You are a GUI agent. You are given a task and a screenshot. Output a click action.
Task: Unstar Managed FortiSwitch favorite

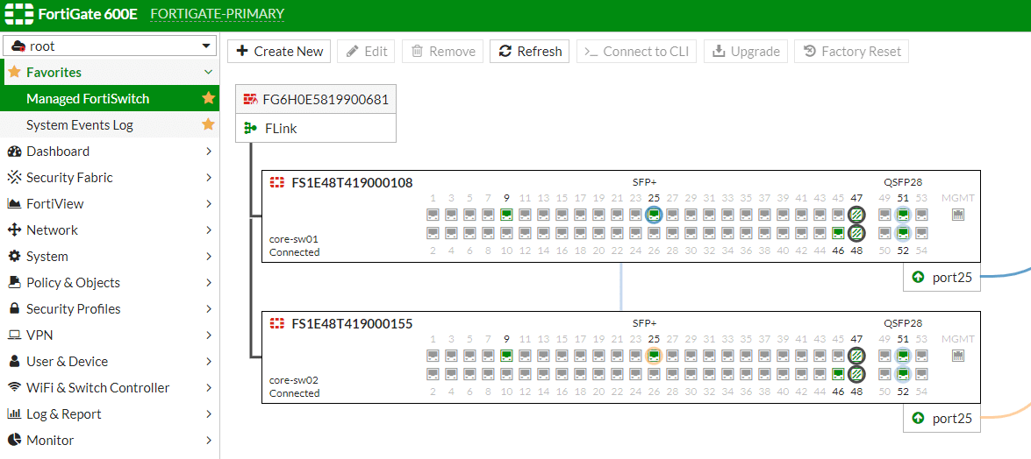pos(209,98)
